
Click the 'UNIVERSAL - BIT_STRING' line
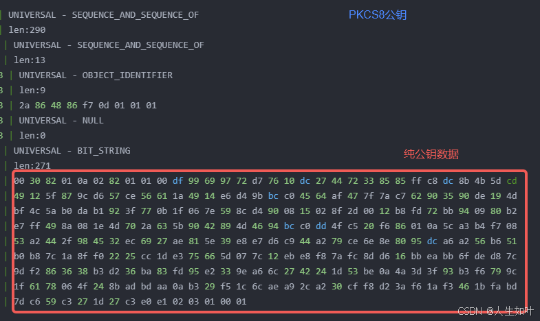pos(72,151)
